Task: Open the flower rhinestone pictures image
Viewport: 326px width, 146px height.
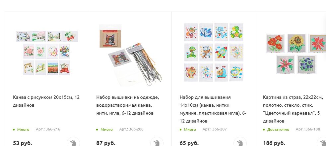Action: pyautogui.click(x=296, y=54)
